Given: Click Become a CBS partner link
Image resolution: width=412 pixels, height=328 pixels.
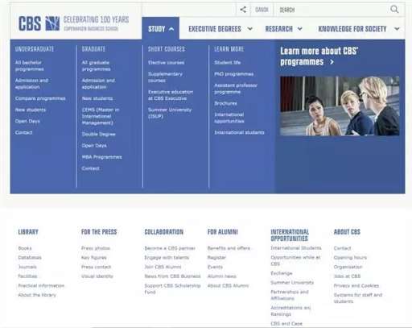Looking at the screenshot, I should [x=170, y=248].
